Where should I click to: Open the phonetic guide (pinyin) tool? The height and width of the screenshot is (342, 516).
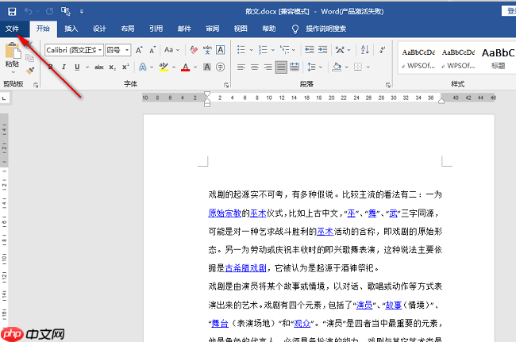pyautogui.click(x=207, y=50)
